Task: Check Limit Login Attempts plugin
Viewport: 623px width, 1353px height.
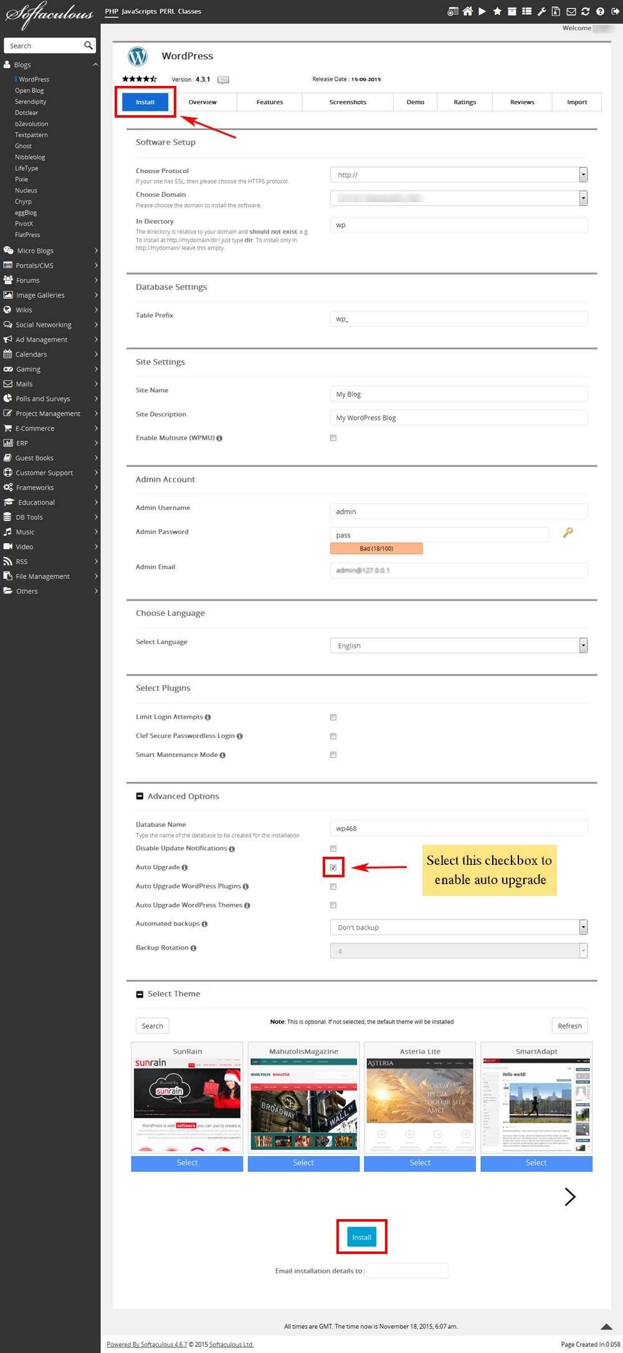Action: [x=333, y=717]
